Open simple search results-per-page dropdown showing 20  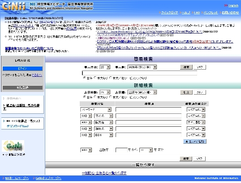[x=105, y=67]
